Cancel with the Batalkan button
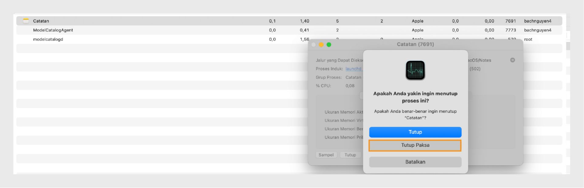The height and width of the screenshot is (188, 584). (x=415, y=162)
